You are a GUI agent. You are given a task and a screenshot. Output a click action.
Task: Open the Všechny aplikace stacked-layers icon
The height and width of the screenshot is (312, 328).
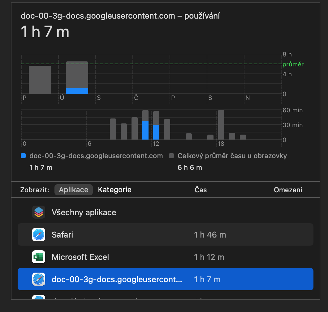pyautogui.click(x=39, y=212)
